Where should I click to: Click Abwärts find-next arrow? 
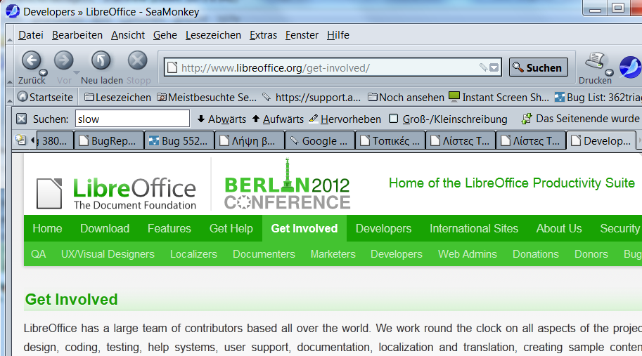tap(222, 119)
